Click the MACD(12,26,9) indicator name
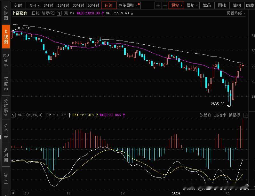This screenshot has height=196, width=255. tap(30, 115)
